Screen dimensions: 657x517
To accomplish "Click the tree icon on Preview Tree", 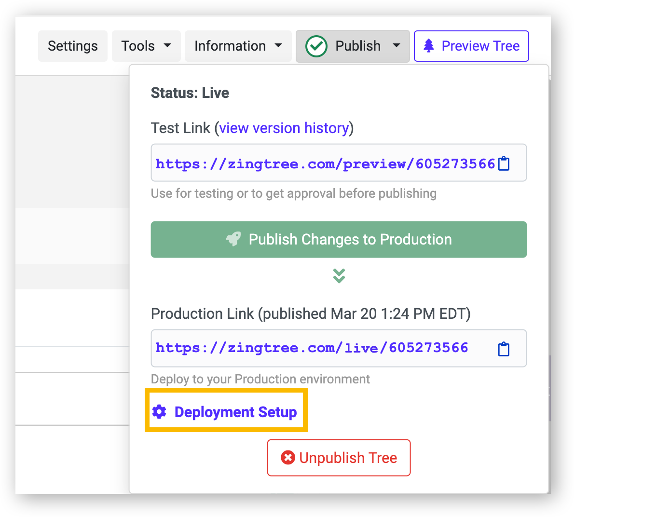I will [428, 46].
